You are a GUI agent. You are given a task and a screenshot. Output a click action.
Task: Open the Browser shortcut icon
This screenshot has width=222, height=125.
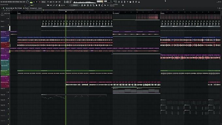click(94, 5)
